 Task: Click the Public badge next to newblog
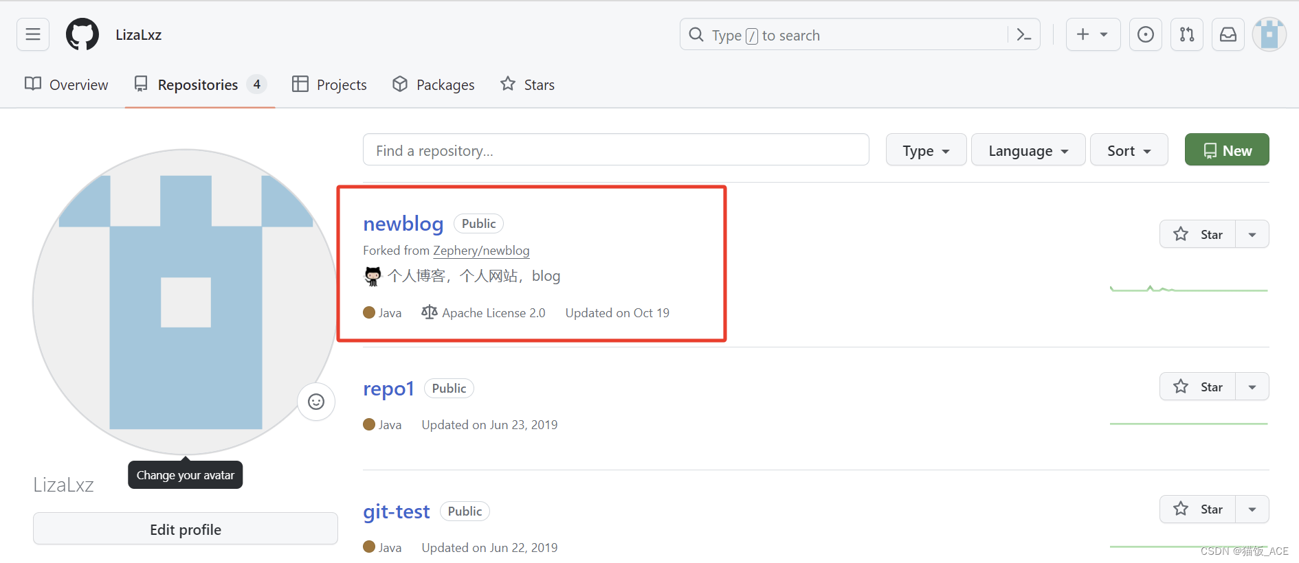479,224
